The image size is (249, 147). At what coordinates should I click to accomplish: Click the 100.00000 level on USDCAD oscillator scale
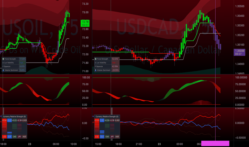[x=241, y=78]
